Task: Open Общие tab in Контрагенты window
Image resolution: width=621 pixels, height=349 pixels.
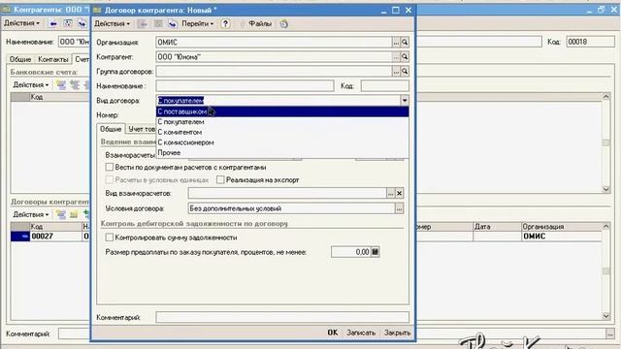Action: tap(20, 59)
